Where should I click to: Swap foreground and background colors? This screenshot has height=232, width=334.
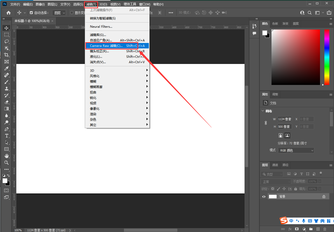point(9,176)
